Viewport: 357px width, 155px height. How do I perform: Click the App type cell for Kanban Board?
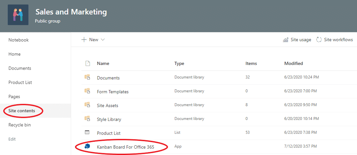click(x=178, y=147)
